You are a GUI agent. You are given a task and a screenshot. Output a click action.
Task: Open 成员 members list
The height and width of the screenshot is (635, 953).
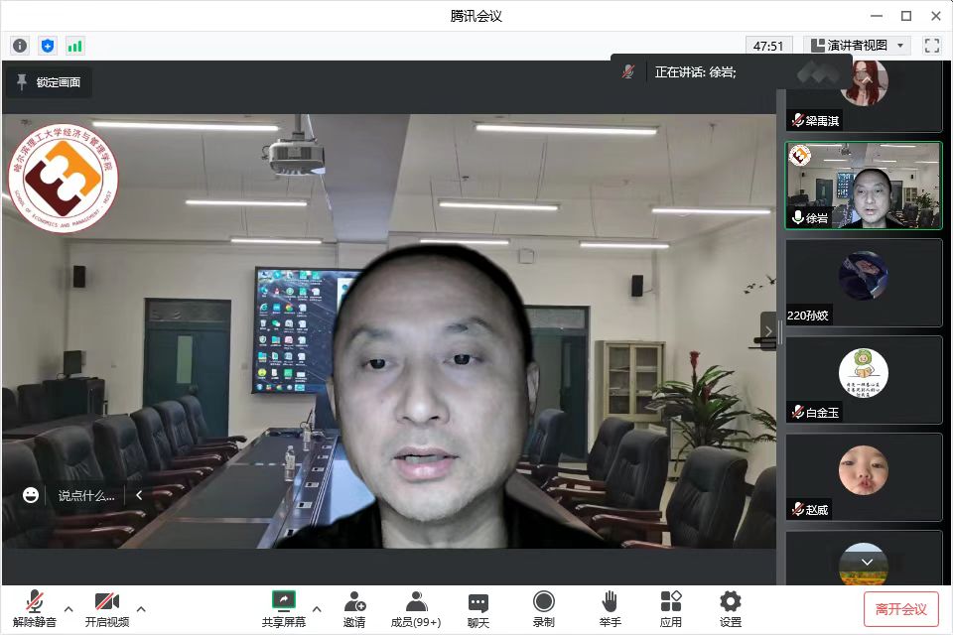416,608
